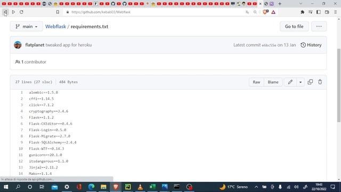Open VLC media player in taskbar
Viewport: 341px width, 192px height.
[140, 187]
